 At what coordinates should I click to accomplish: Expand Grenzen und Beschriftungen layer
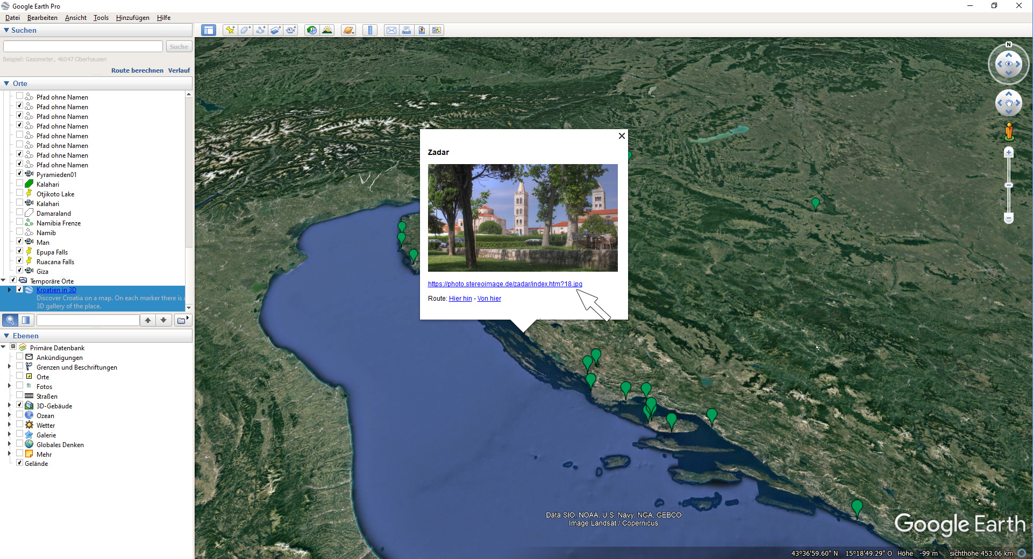[x=9, y=366]
